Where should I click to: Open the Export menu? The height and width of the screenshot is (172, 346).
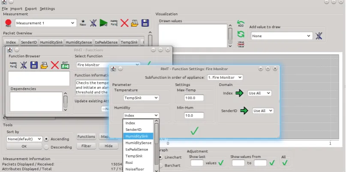click(31, 9)
